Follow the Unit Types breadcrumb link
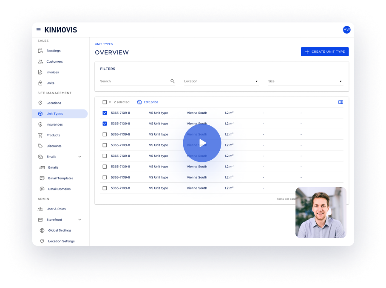This screenshot has height=288, width=386. (x=104, y=44)
